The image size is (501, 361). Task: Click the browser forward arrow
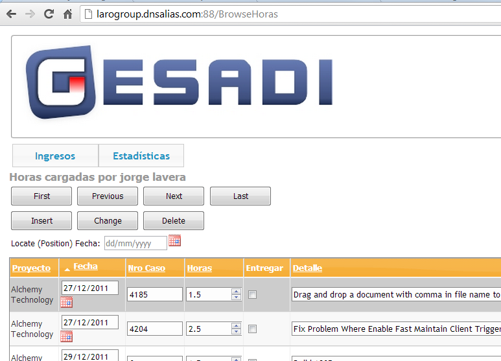coord(30,14)
